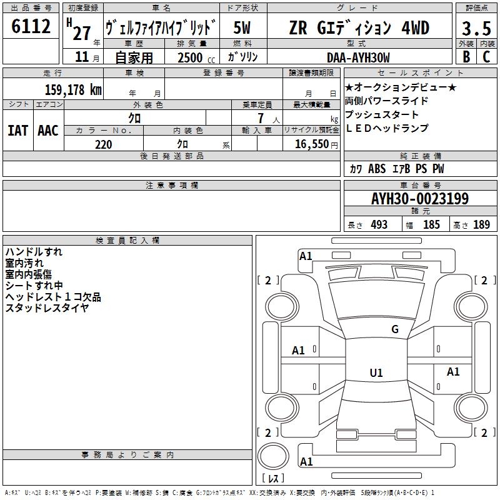The height and width of the screenshot is (500, 500).
Task: Click displacement value 2500 cc
Action: tap(196, 58)
